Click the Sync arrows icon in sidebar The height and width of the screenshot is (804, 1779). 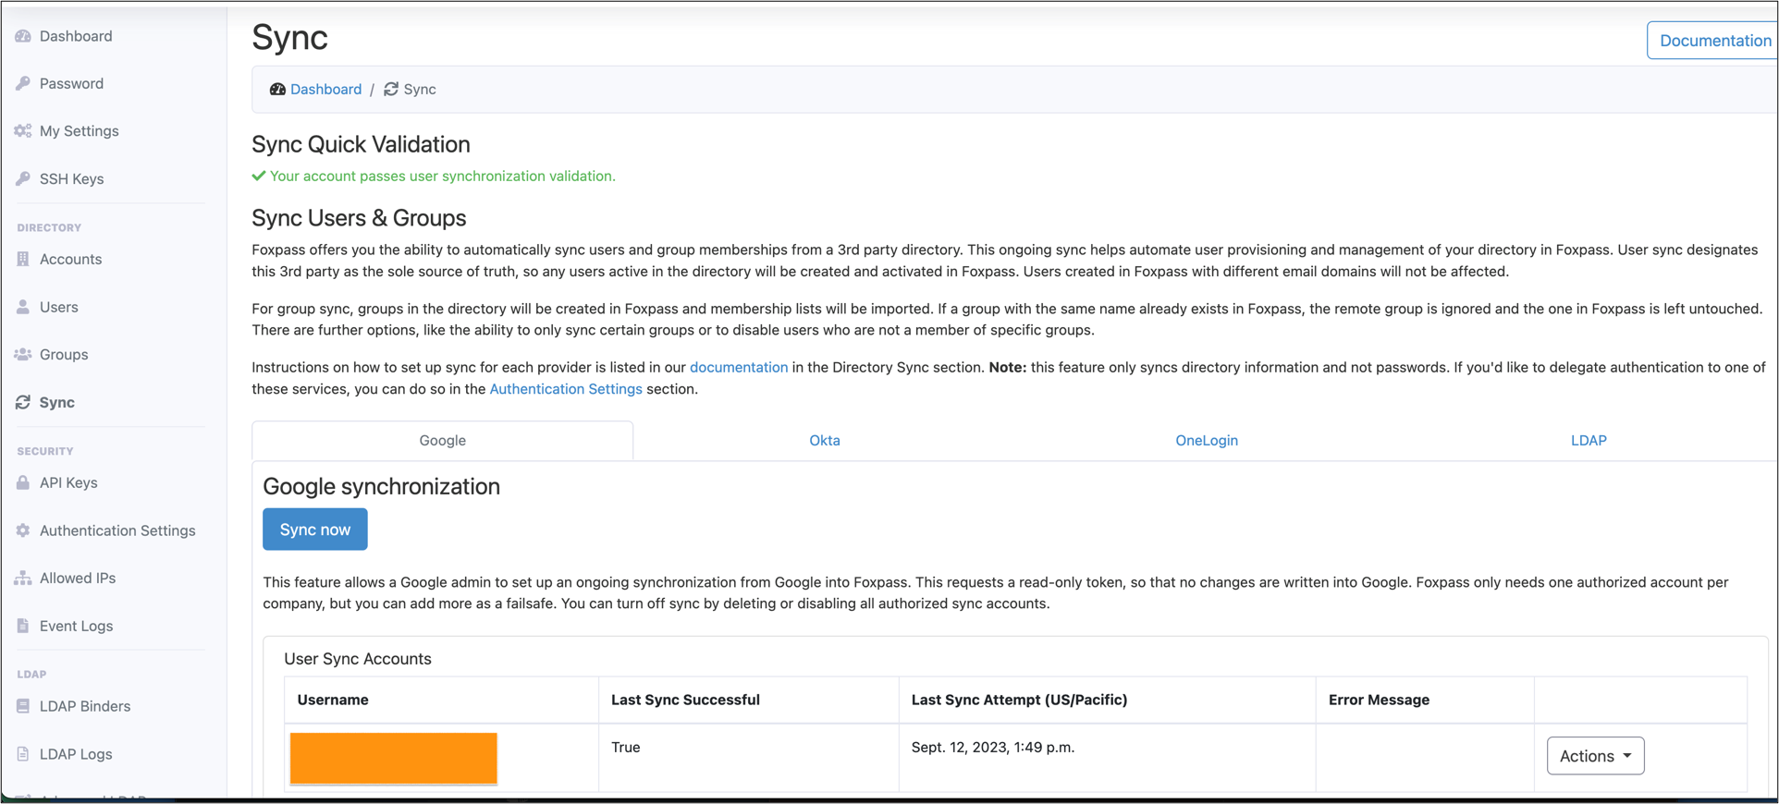[23, 402]
